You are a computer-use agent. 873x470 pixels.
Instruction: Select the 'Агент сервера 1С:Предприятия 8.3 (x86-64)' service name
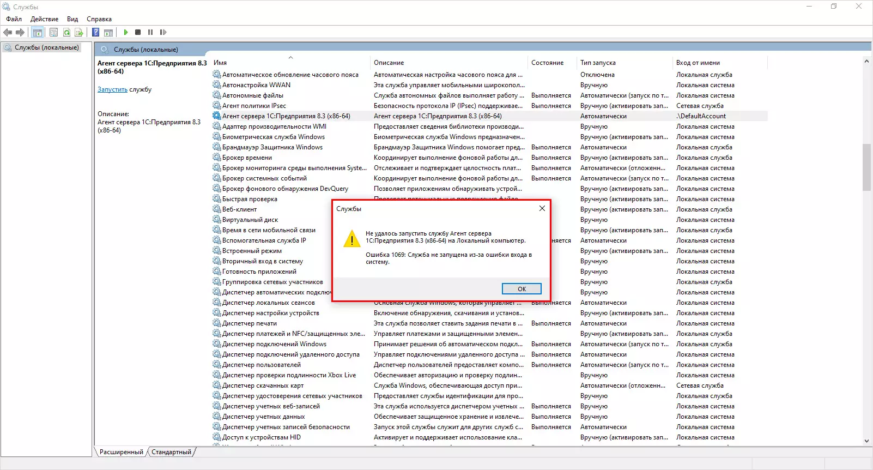286,116
